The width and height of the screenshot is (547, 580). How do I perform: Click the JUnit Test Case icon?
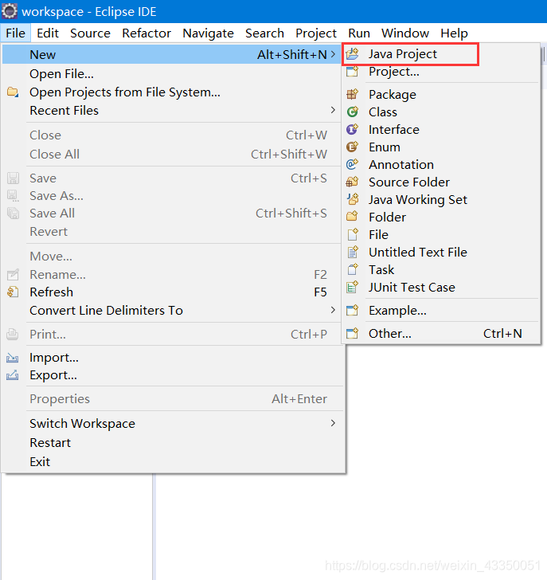click(x=352, y=287)
